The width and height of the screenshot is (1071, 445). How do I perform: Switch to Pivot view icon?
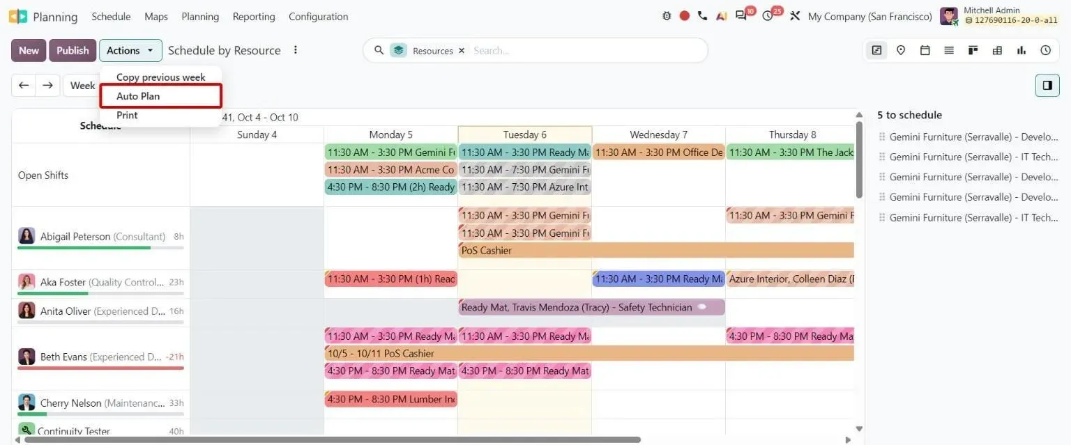pyautogui.click(x=998, y=50)
